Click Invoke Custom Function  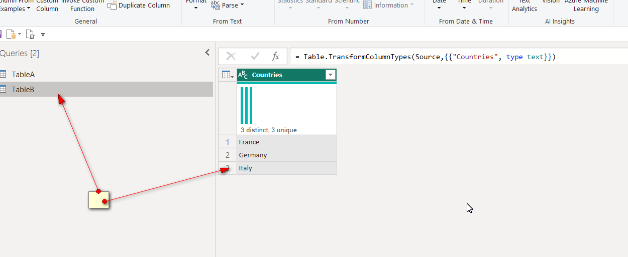pyautogui.click(x=82, y=6)
